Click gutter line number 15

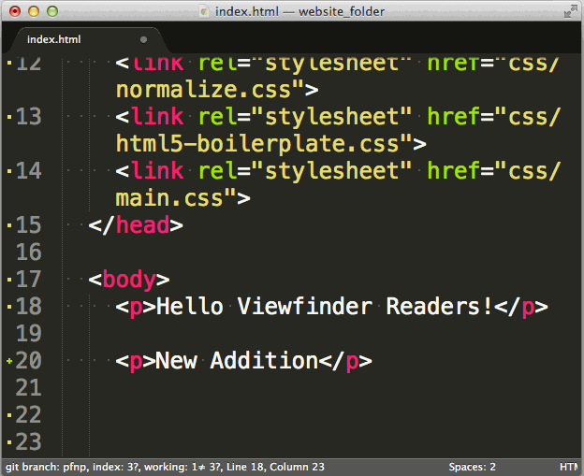[x=28, y=225]
